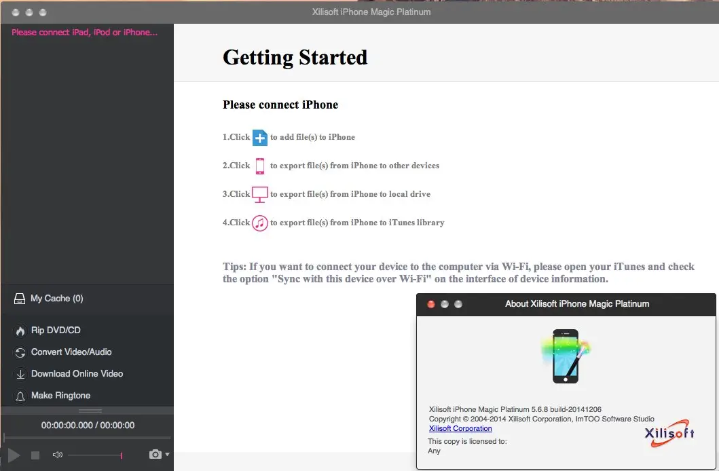
Task: Click the Make Ringtone bell icon
Action: click(20, 396)
